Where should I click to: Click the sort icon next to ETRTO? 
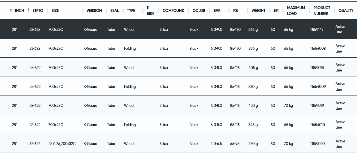[x=28, y=10]
